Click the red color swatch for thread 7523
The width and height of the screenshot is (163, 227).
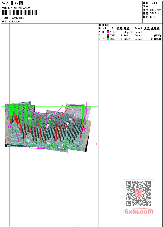coord(108,35)
